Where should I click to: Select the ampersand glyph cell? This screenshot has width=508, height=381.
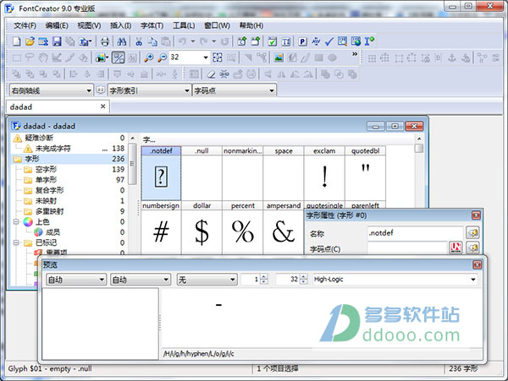[284, 228]
